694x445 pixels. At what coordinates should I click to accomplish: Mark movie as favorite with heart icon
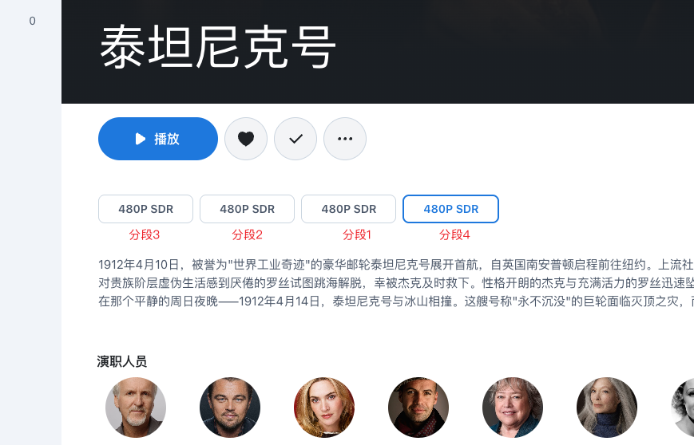click(246, 139)
